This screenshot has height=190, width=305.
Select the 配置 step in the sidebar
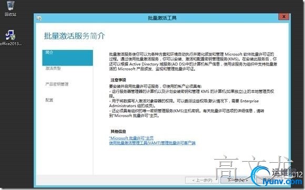pyautogui.click(x=49, y=100)
